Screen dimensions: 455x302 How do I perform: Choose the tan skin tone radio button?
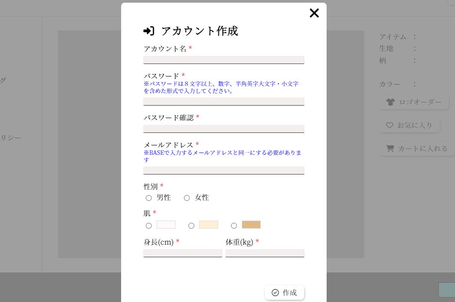pos(234,225)
